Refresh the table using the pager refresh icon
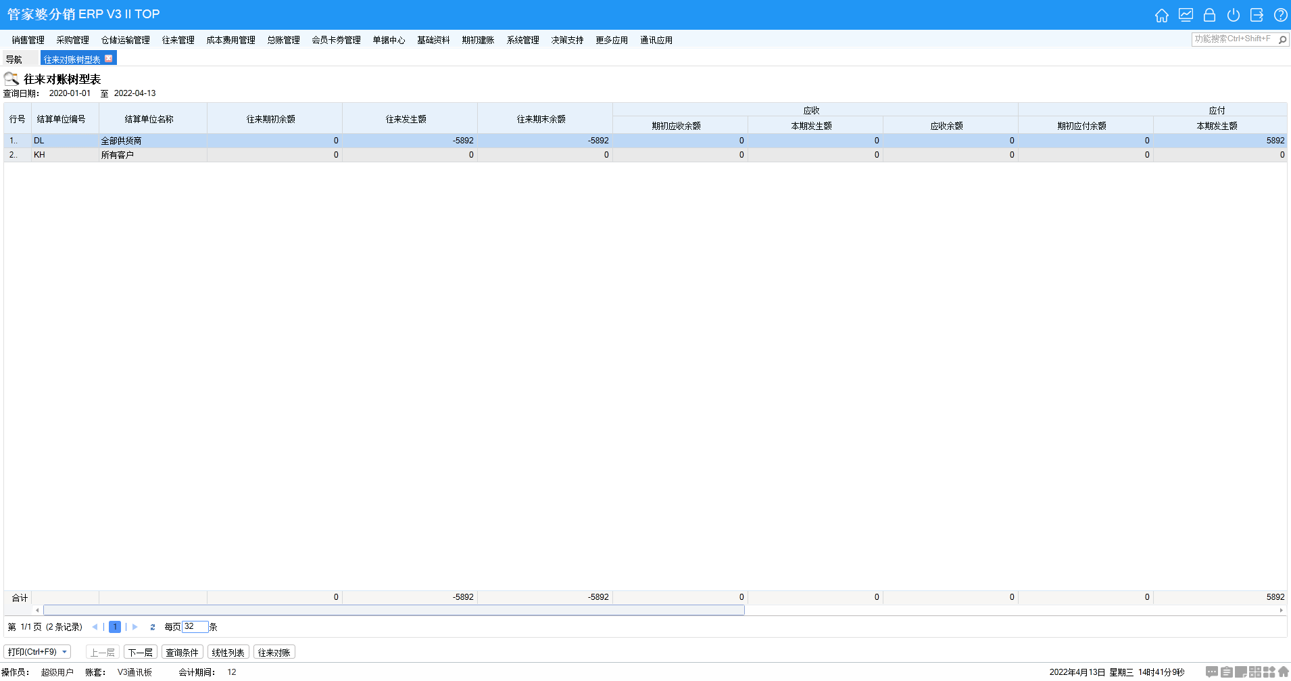The height and width of the screenshot is (681, 1291). [153, 627]
